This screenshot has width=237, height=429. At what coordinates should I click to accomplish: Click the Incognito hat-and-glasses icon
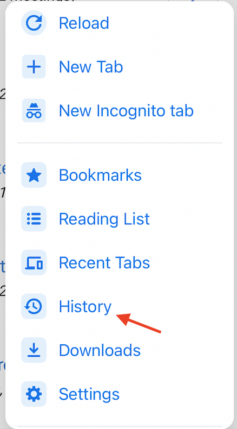pos(34,111)
